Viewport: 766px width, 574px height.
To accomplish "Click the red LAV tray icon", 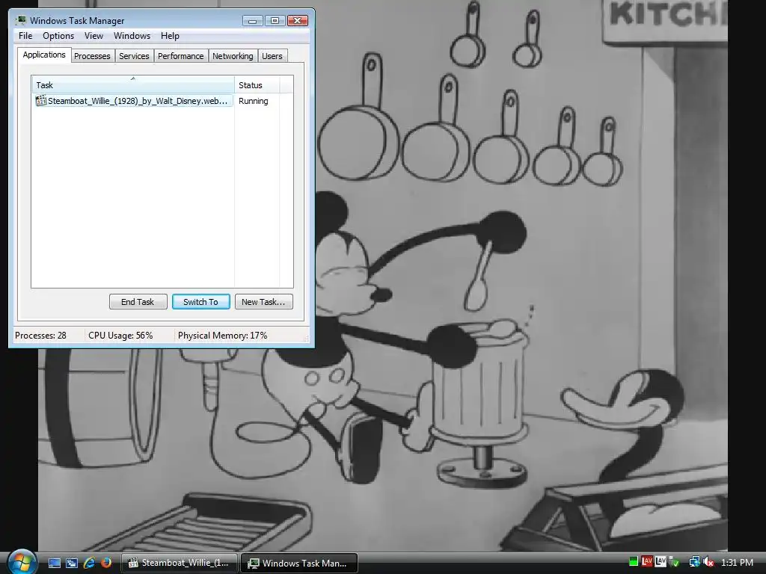I will click(x=647, y=562).
